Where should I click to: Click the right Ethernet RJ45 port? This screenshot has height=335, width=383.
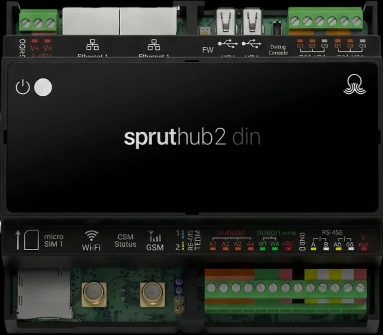pos(148,21)
